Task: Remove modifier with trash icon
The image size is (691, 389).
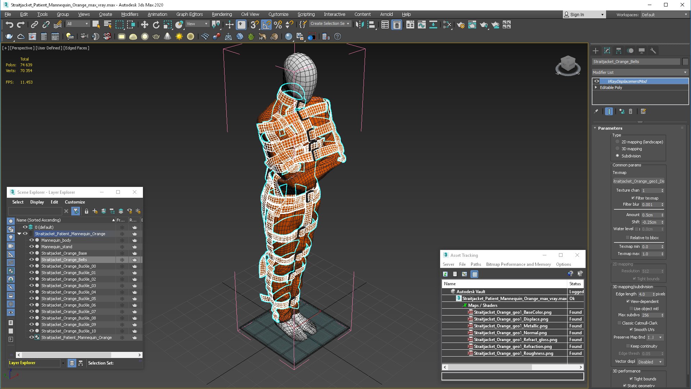Action: [x=631, y=112]
